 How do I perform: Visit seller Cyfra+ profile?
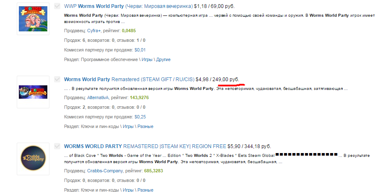(x=94, y=31)
